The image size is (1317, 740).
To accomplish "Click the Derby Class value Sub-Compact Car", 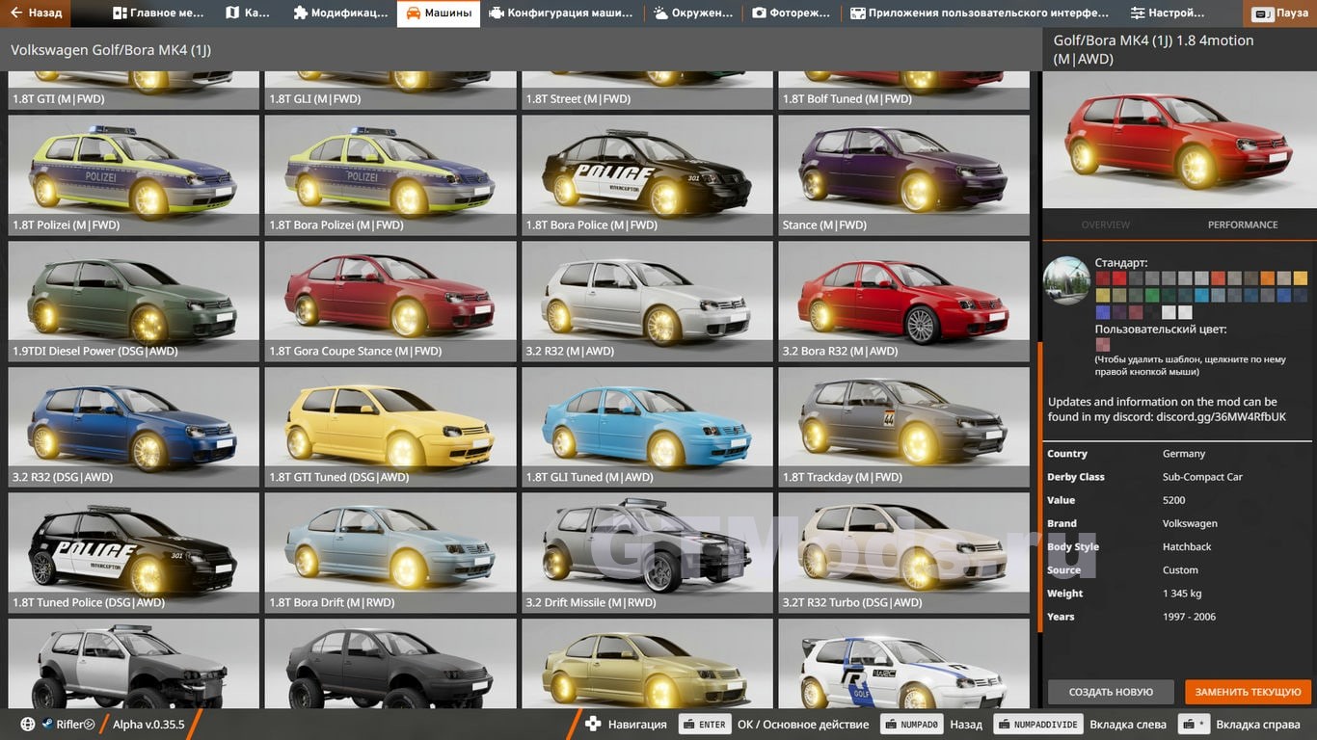I will pos(1202,477).
